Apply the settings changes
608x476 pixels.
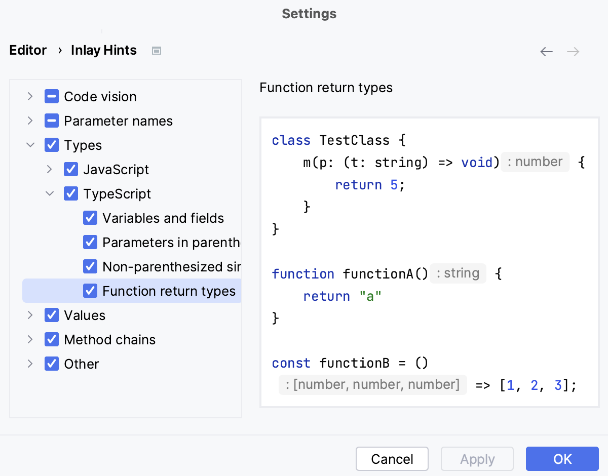[477, 459]
